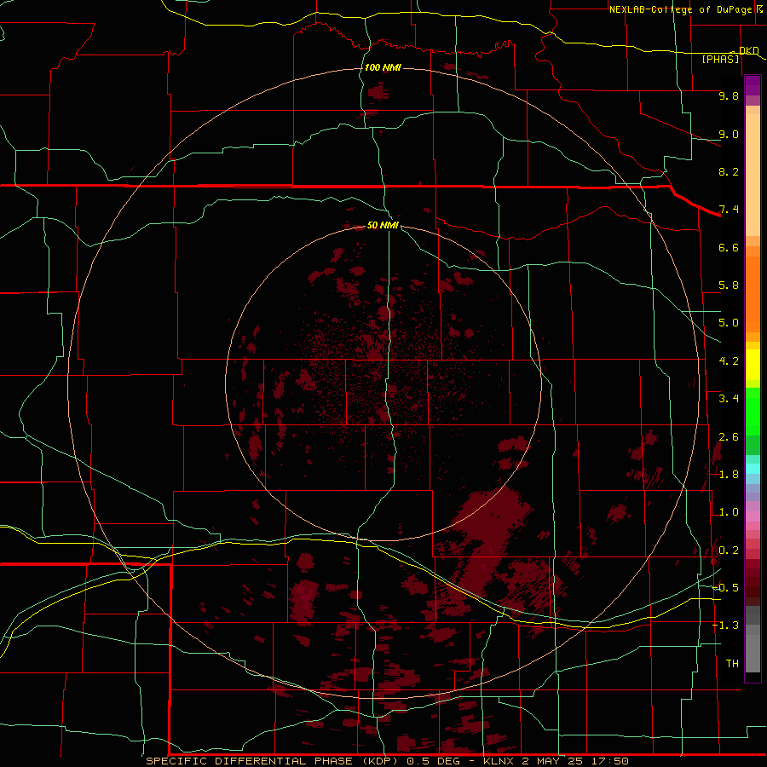Click the 1.8 scale value
Image resolution: width=767 pixels, height=767 pixels.
729,475
